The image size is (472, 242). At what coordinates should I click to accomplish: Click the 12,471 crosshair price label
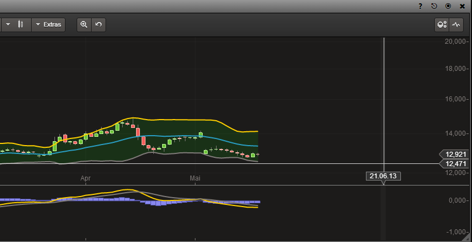[454, 164]
